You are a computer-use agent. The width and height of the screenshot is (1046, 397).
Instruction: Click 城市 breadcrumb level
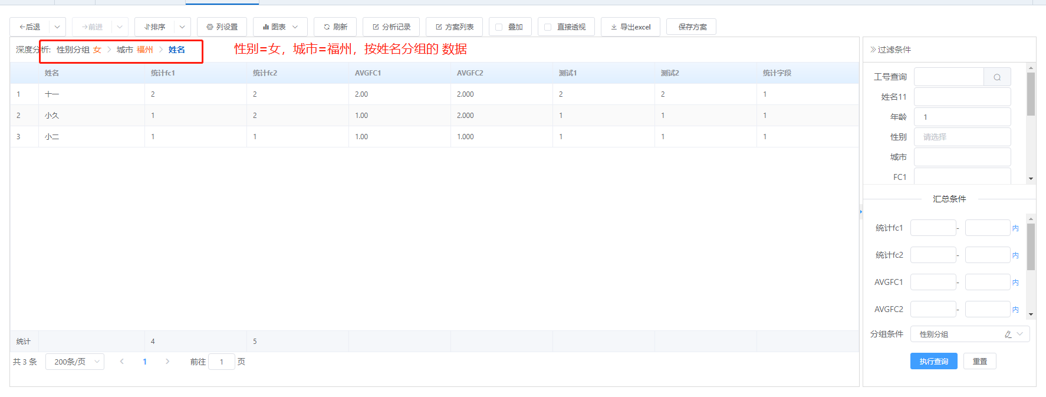124,50
